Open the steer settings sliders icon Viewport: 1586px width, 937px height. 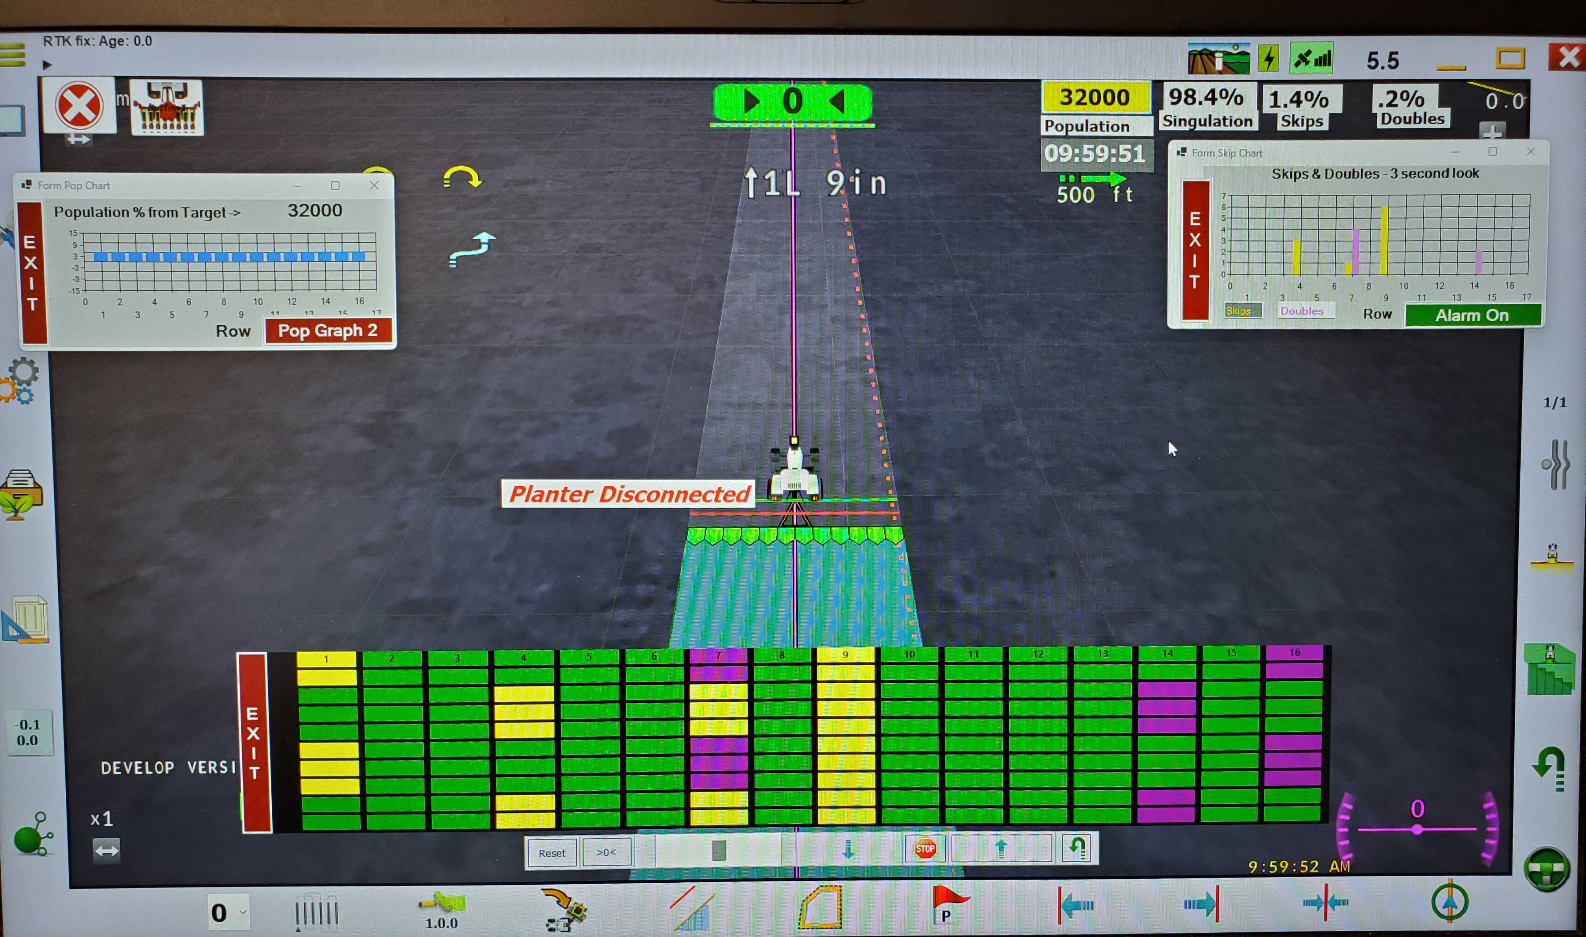[x=1556, y=465]
